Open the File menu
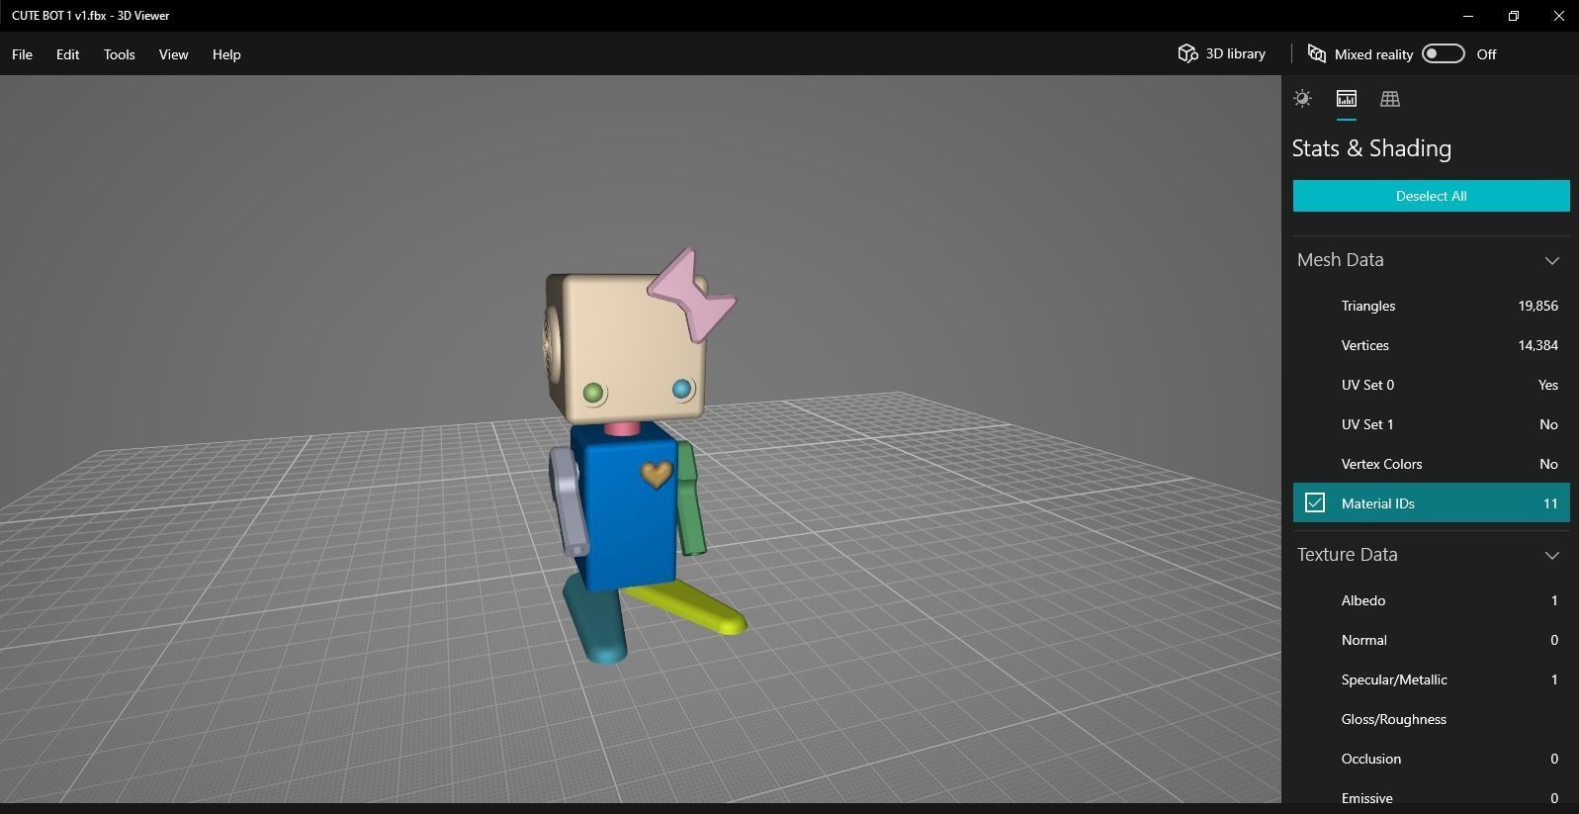Viewport: 1579px width, 814px height. pos(22,54)
